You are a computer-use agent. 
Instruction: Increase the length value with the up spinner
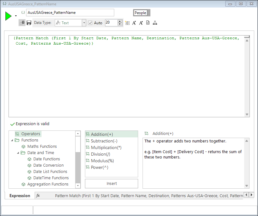(120, 21)
